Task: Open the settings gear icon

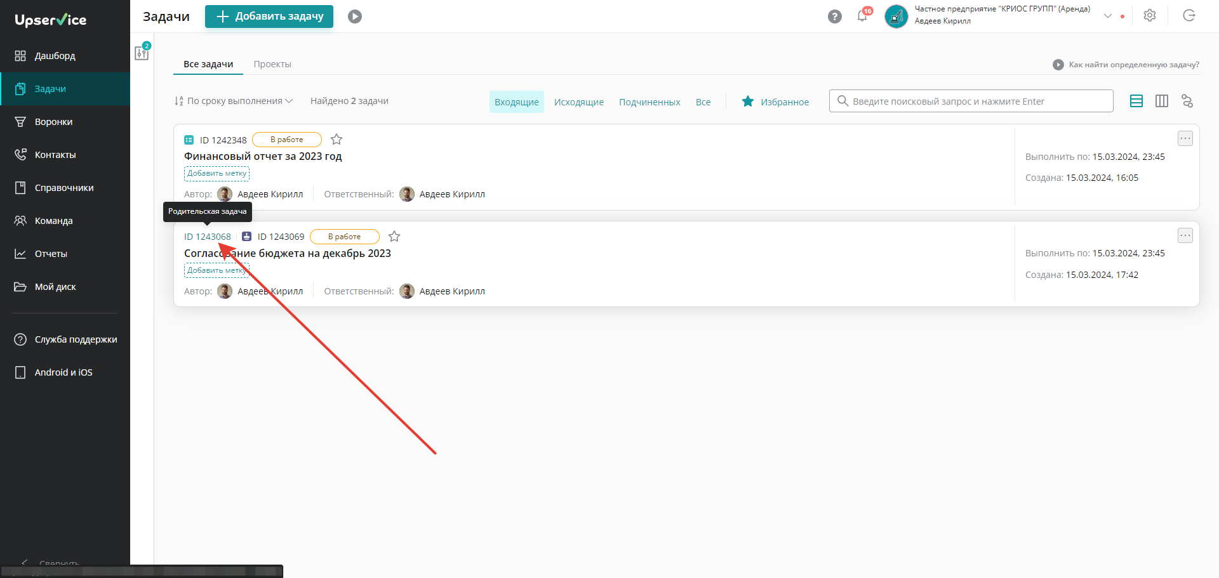Action: [1150, 16]
